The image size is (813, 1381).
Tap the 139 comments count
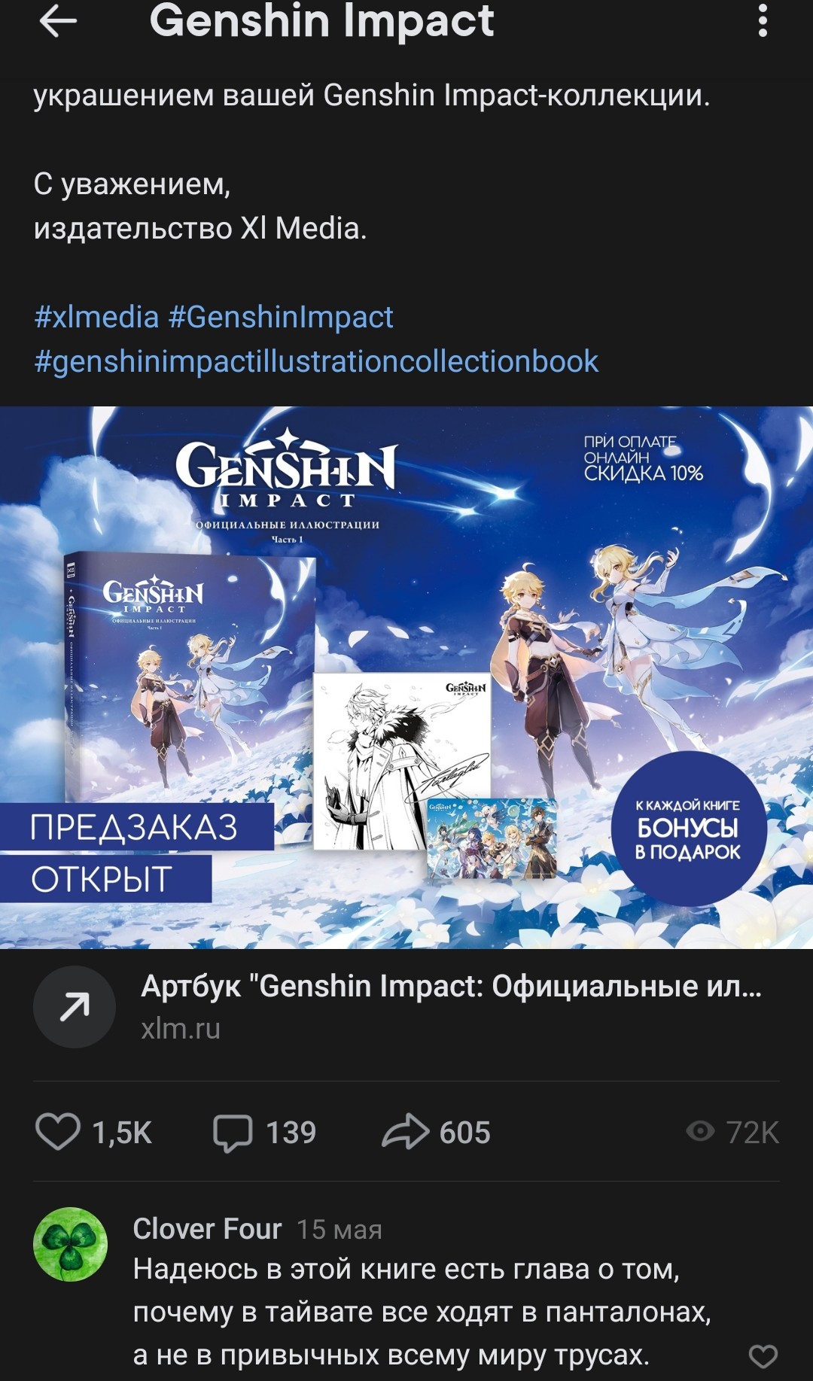click(291, 1133)
